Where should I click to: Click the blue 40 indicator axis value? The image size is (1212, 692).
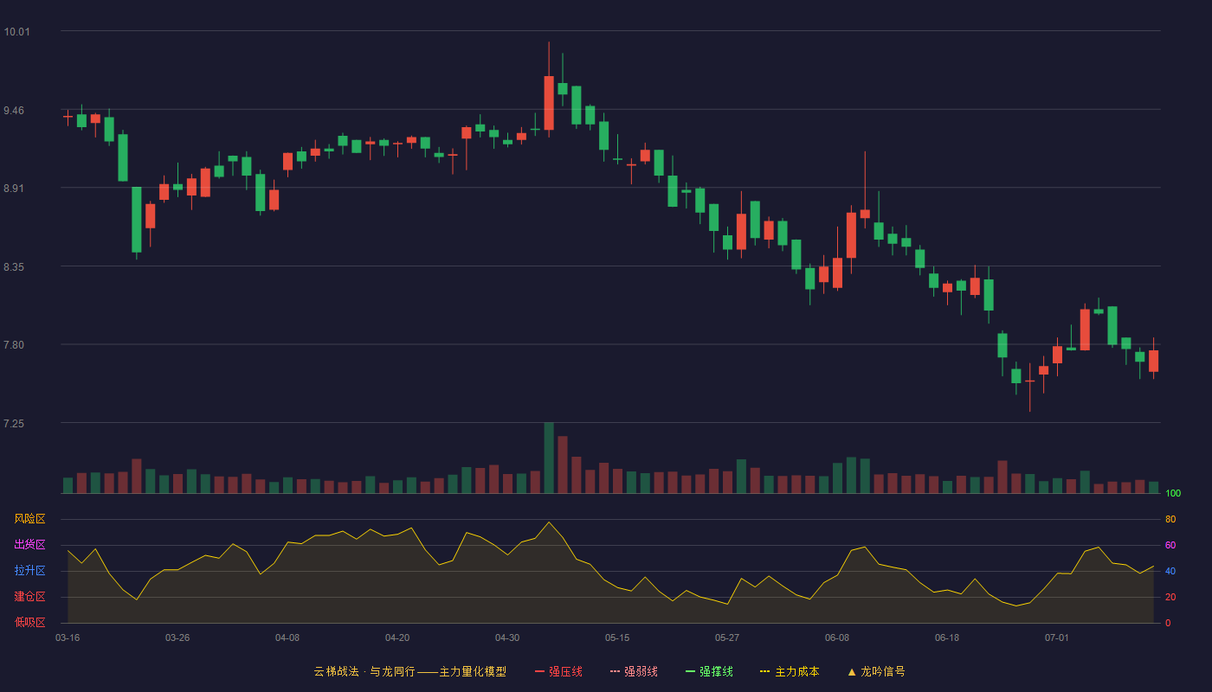point(1170,571)
